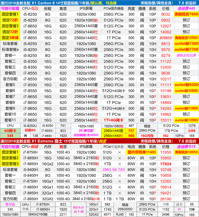Select the 官网缺货 cell
This screenshot has height=217, width=199.
point(166,38)
